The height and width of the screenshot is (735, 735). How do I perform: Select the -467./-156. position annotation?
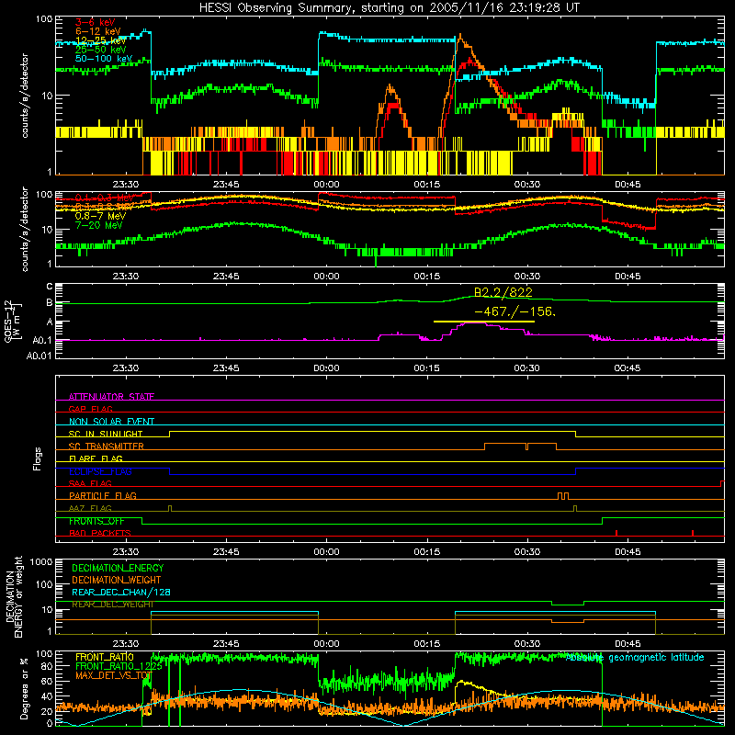point(514,311)
